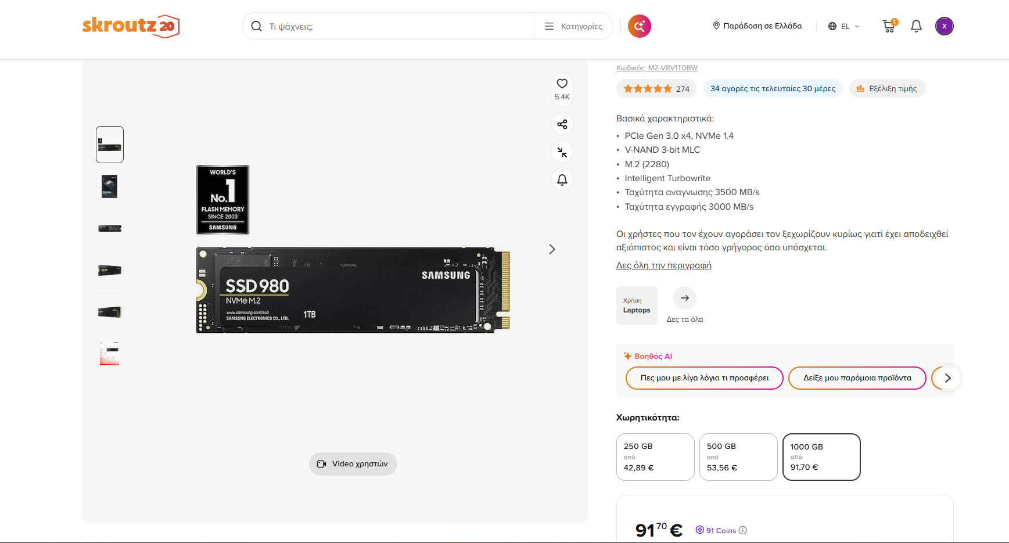
Task: Open the share icon beside product image
Action: [x=562, y=124]
